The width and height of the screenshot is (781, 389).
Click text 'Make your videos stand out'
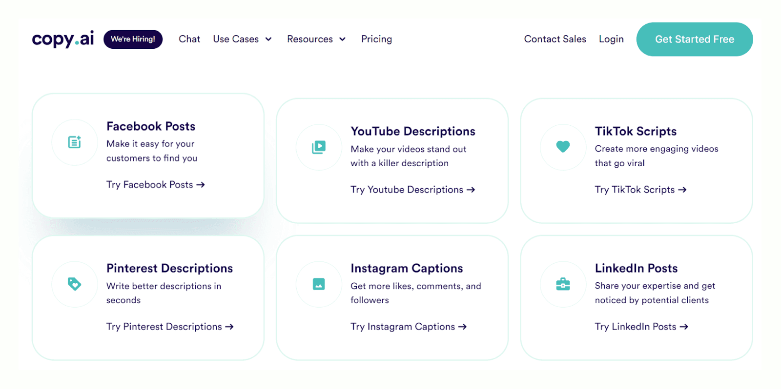409,149
